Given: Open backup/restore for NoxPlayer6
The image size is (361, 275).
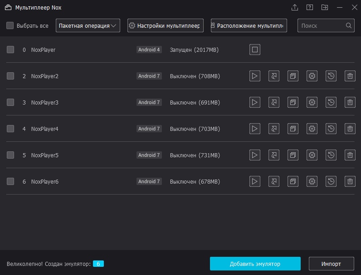Looking at the screenshot, I should tap(331, 181).
